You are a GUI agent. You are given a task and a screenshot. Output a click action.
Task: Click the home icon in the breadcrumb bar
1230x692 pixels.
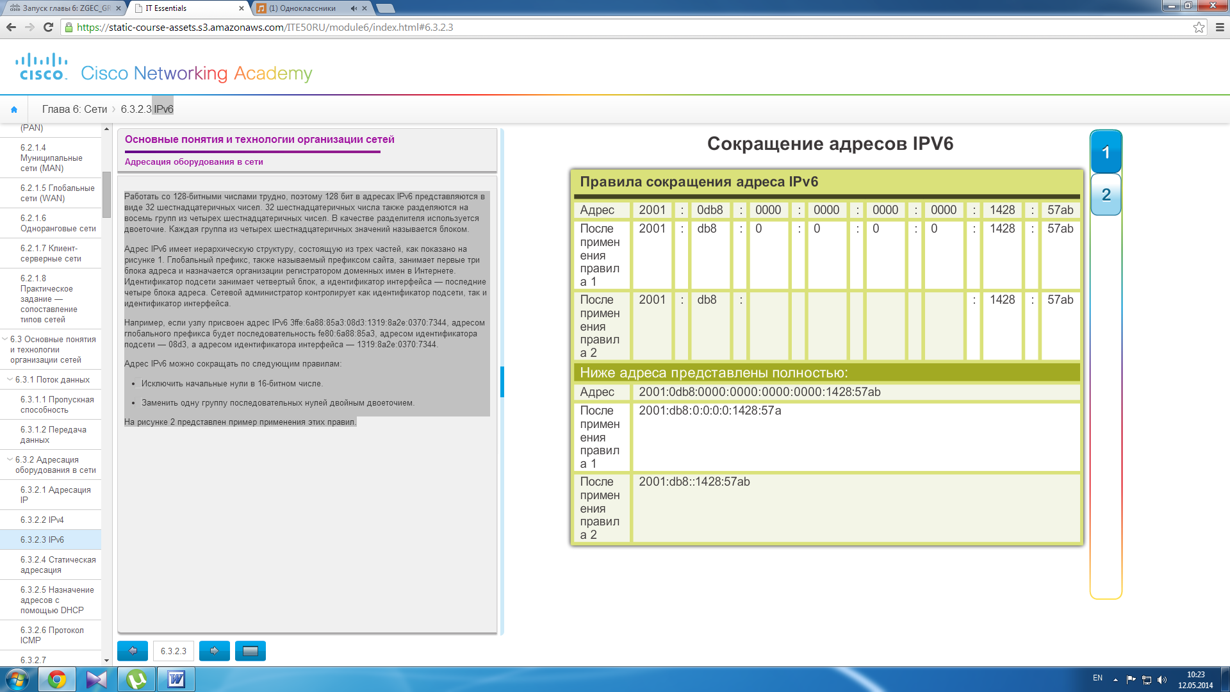(14, 110)
